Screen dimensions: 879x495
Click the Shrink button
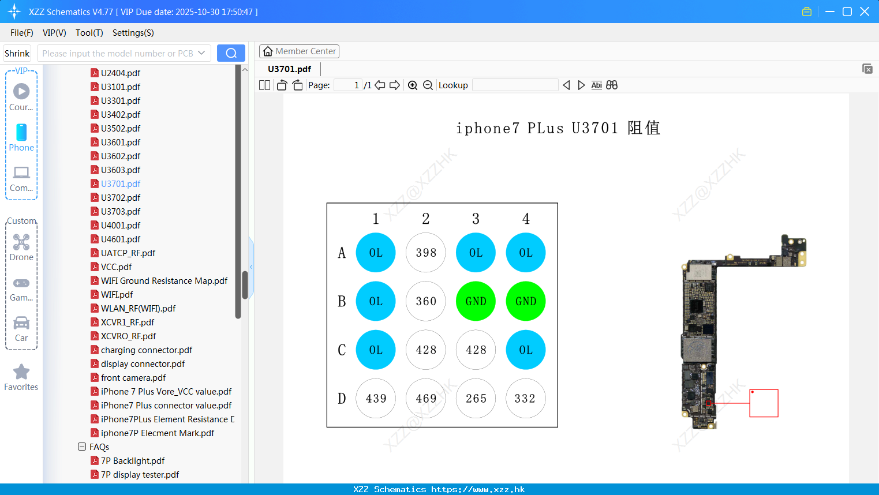(x=17, y=53)
